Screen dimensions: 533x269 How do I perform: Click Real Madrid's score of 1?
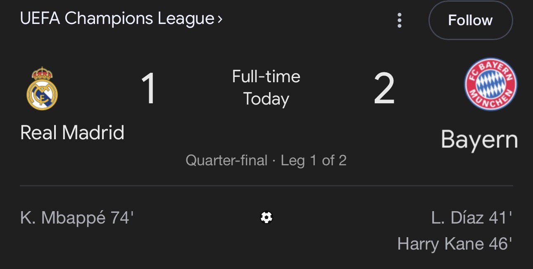[x=148, y=89]
